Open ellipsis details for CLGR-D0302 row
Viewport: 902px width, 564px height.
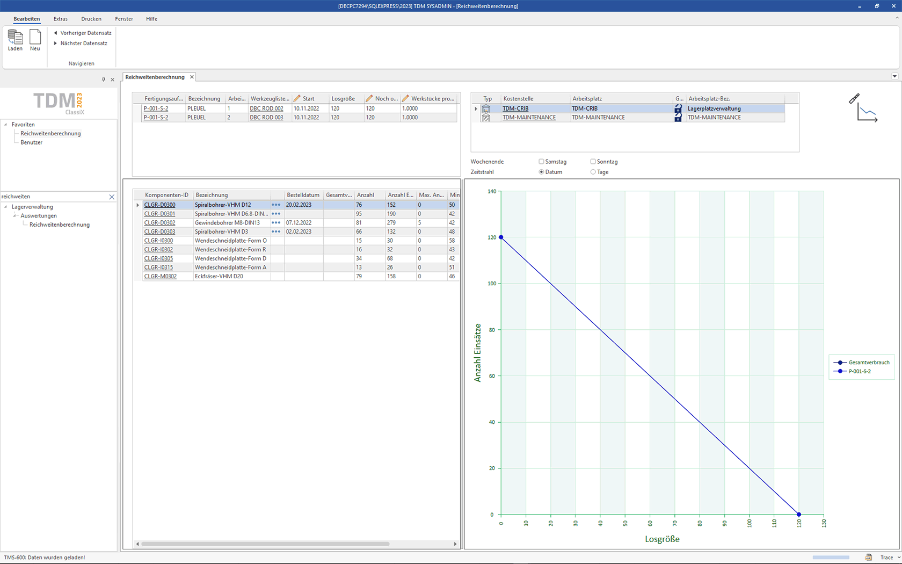[276, 223]
